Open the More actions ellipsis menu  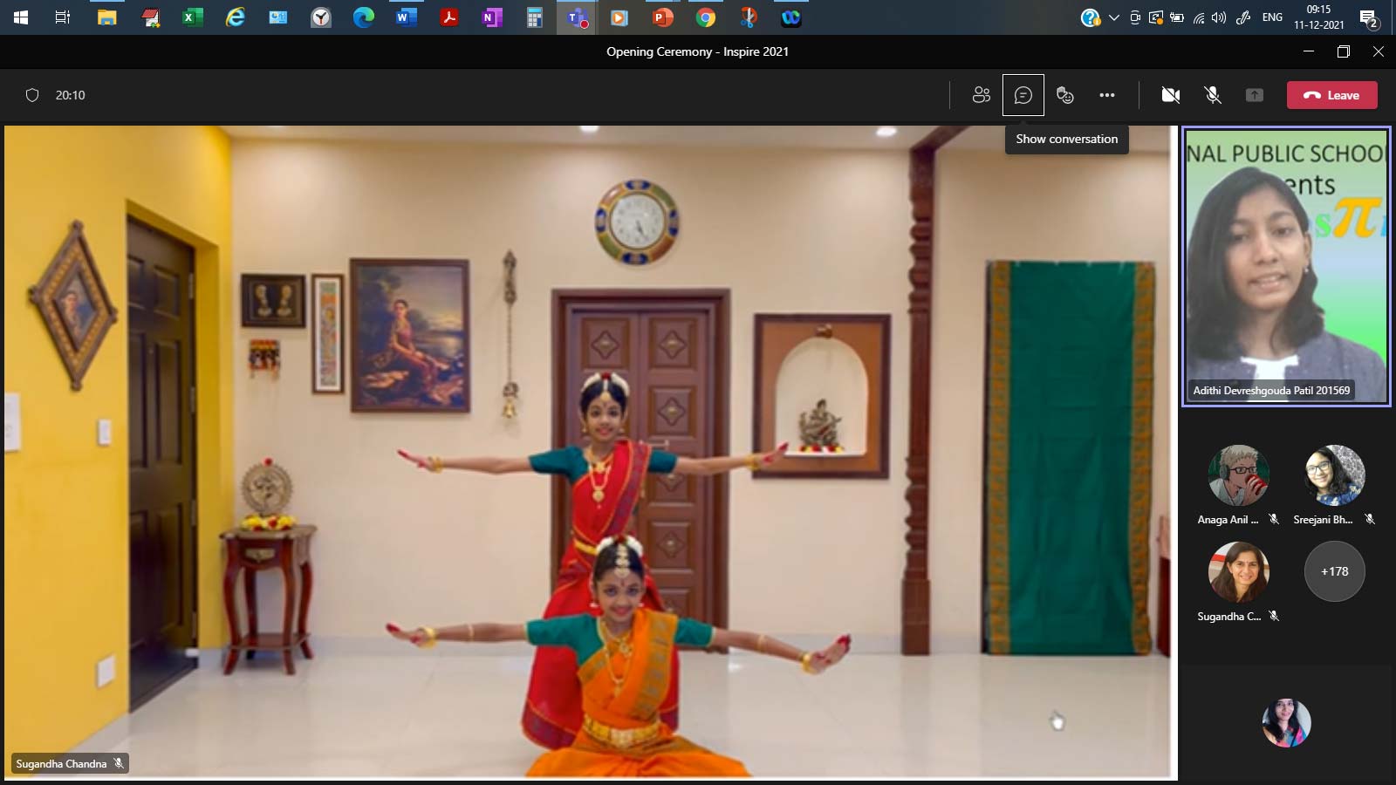[x=1106, y=95]
